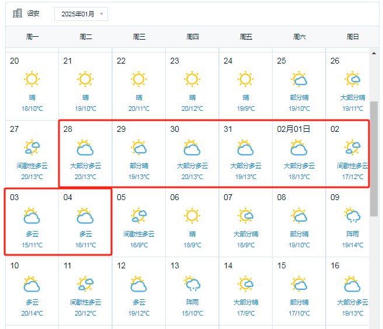
Task: Click the 大部分多云 label on day 16
Action: point(353,303)
